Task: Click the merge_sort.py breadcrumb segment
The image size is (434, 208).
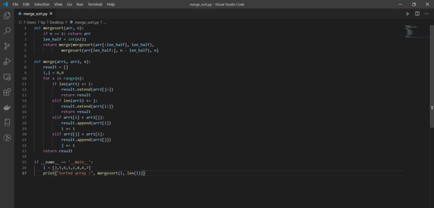Action: (x=87, y=23)
